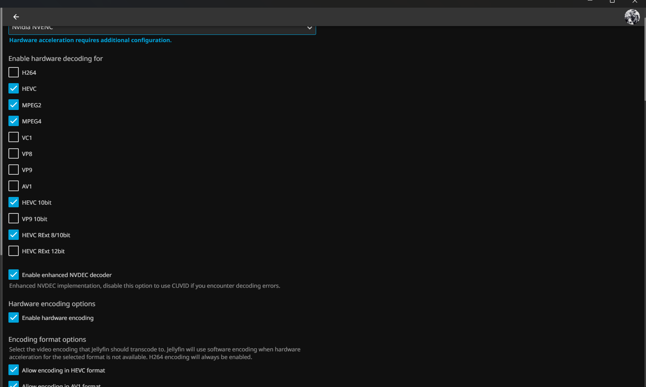646x387 pixels.
Task: Disable HEVC 10bit decoding
Action: [x=13, y=202]
